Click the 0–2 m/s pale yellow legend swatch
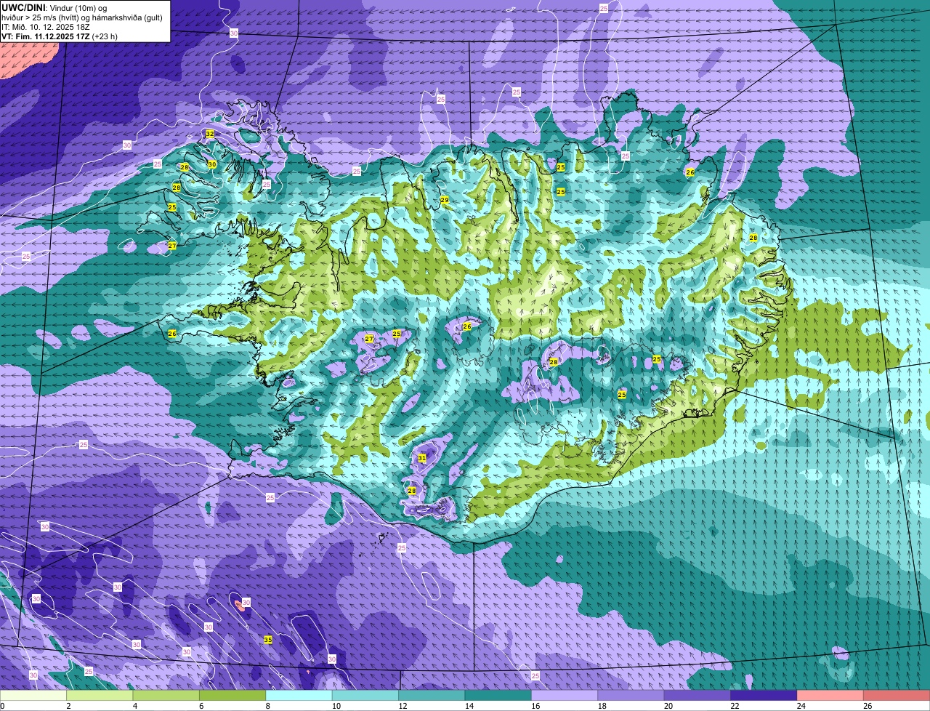This screenshot has width=930, height=711. pyautogui.click(x=33, y=695)
